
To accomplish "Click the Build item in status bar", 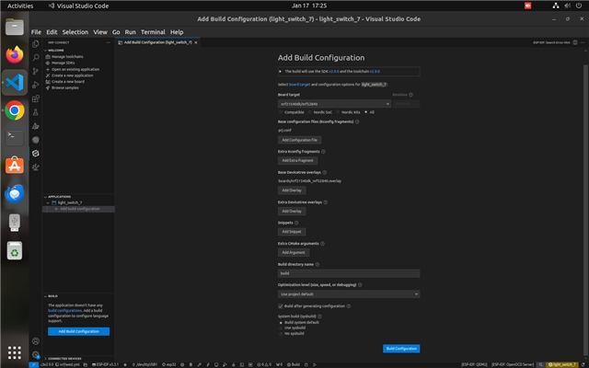I will tap(294, 364).
